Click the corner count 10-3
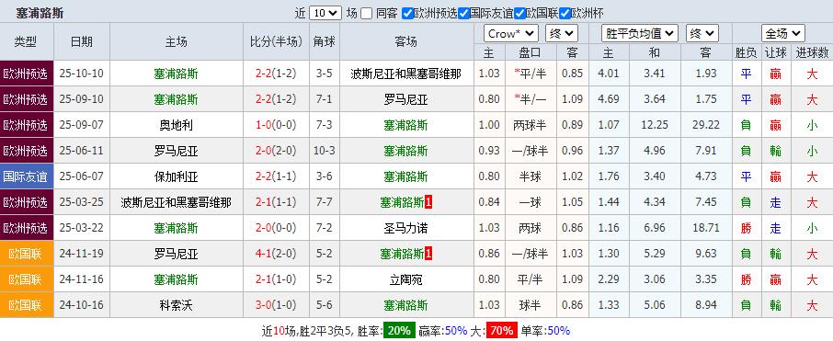 [324, 151]
